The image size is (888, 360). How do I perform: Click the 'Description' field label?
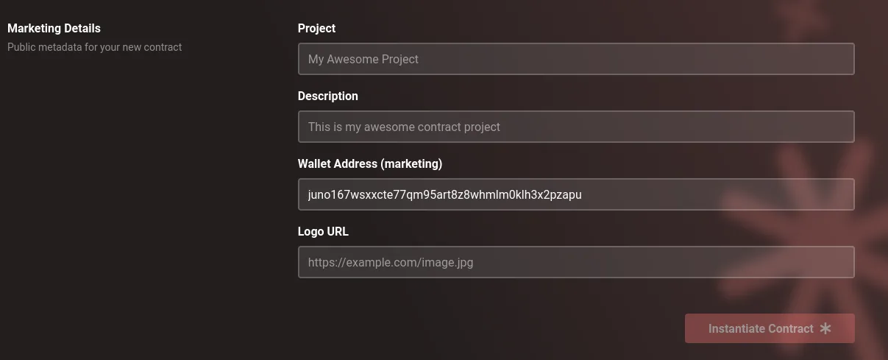tap(328, 96)
